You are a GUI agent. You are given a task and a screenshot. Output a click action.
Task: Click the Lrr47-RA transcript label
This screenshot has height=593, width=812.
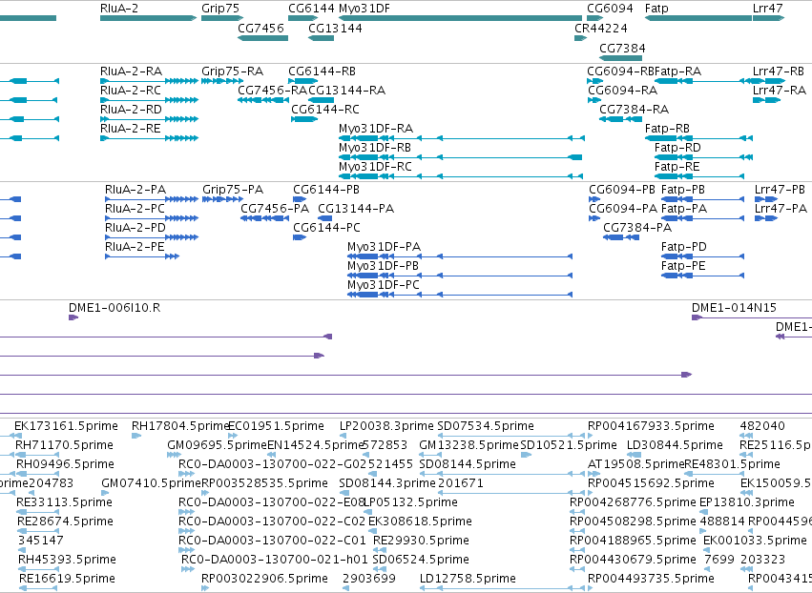[780, 90]
